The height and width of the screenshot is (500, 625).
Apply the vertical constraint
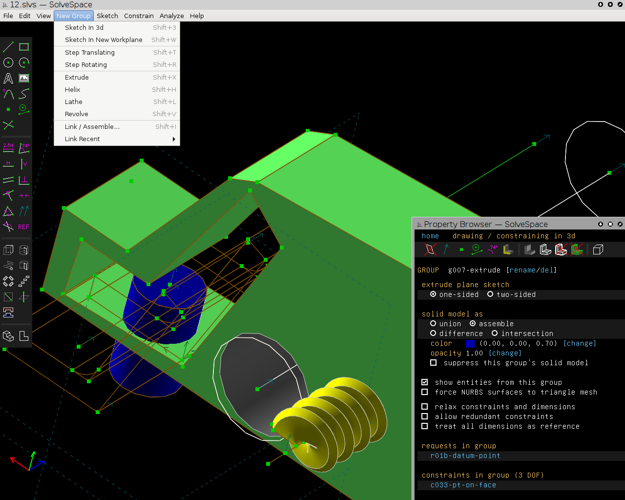click(24, 164)
